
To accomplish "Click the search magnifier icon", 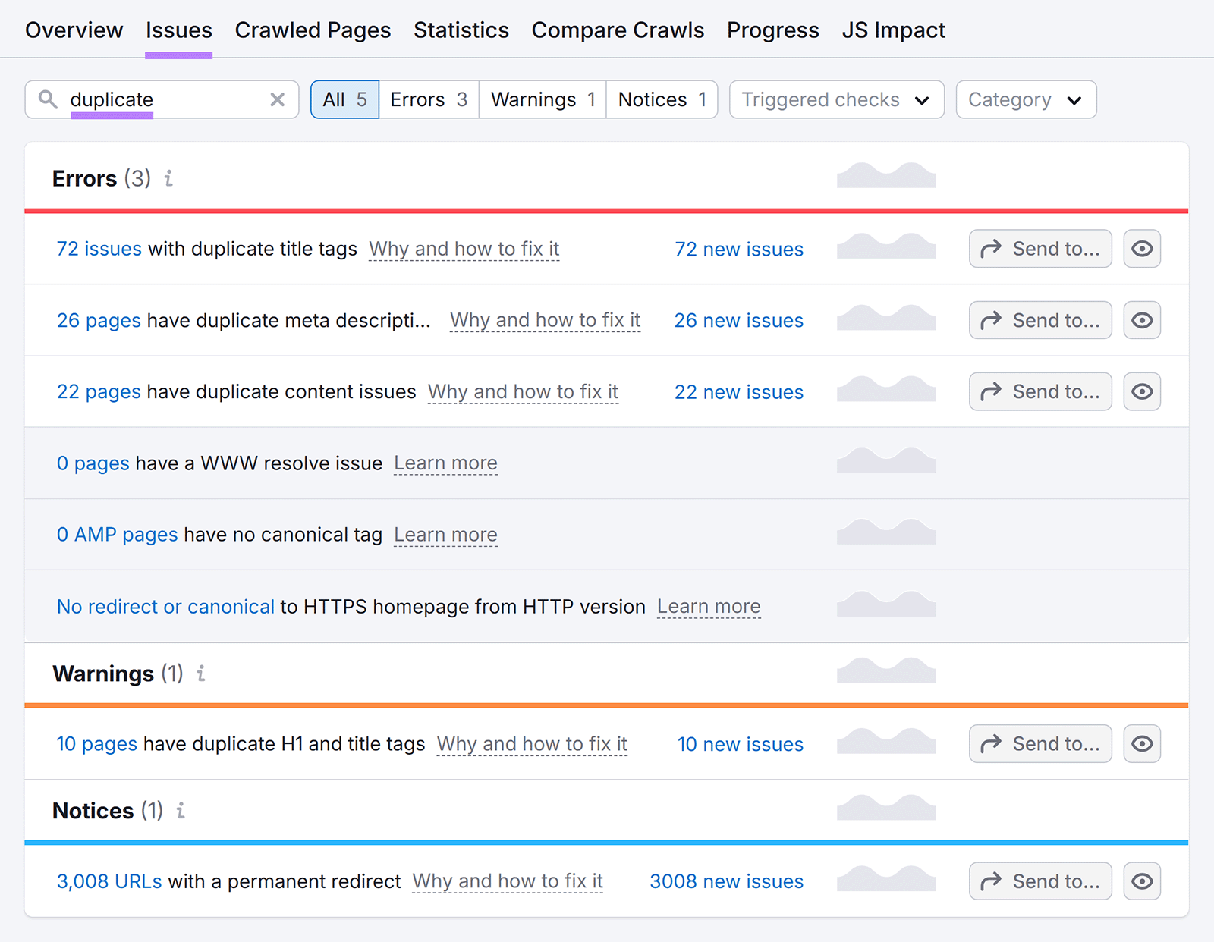I will pos(48,99).
